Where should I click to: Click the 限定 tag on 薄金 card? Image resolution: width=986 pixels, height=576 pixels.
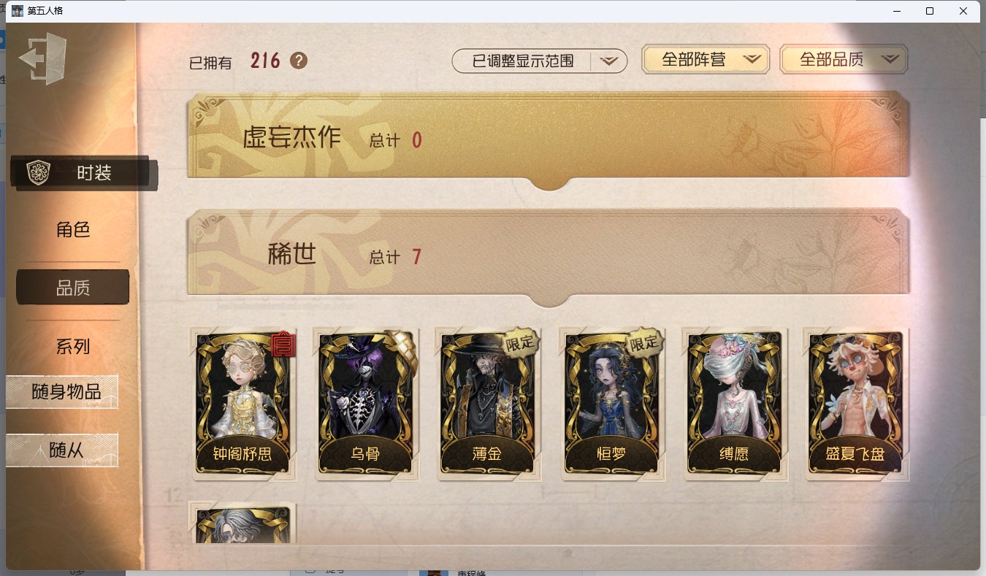coord(521,342)
